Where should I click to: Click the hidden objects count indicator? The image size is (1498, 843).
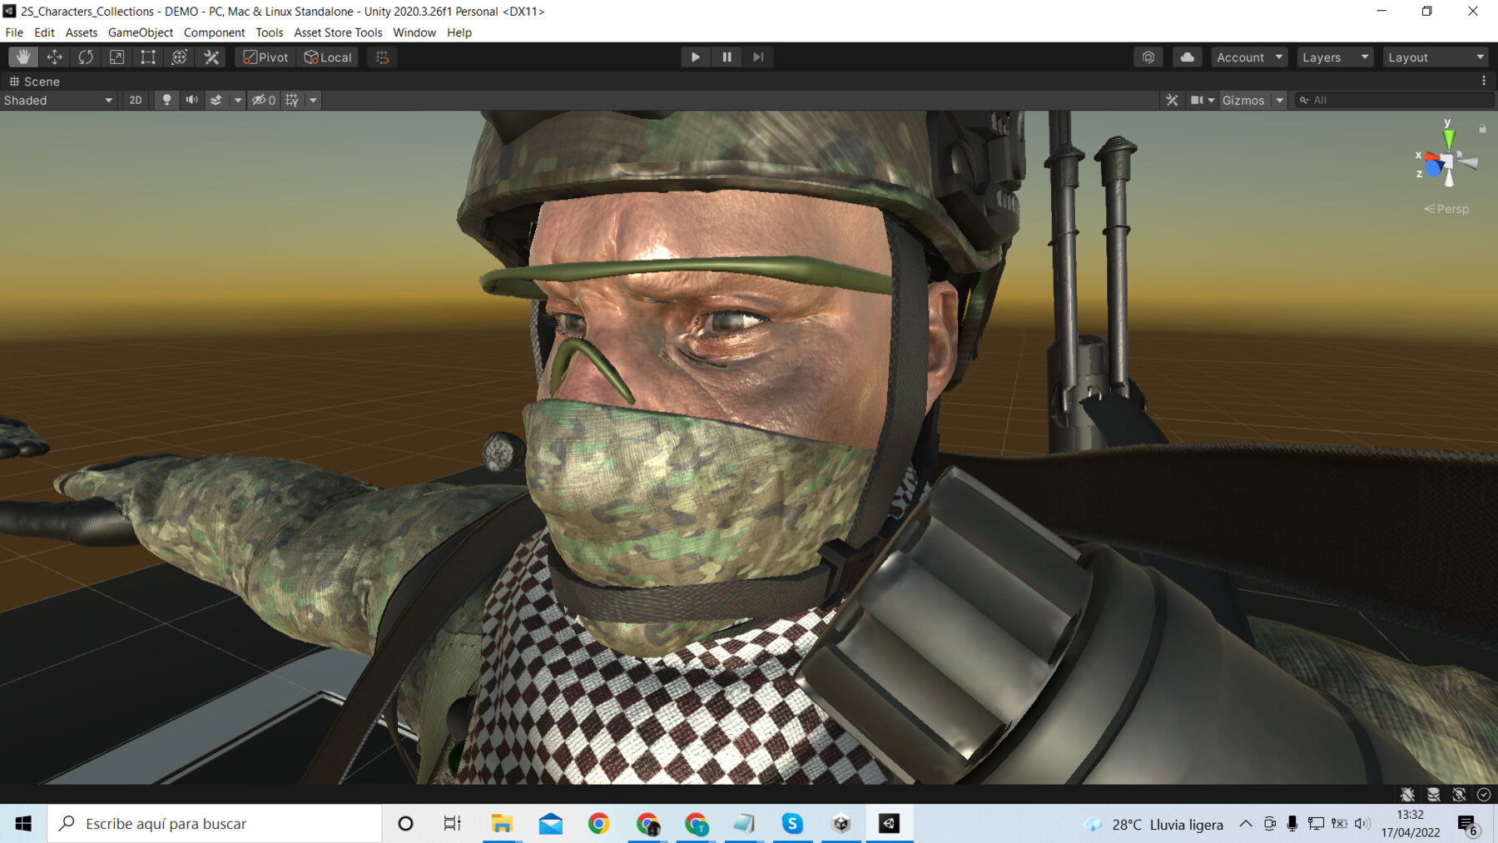click(x=263, y=100)
